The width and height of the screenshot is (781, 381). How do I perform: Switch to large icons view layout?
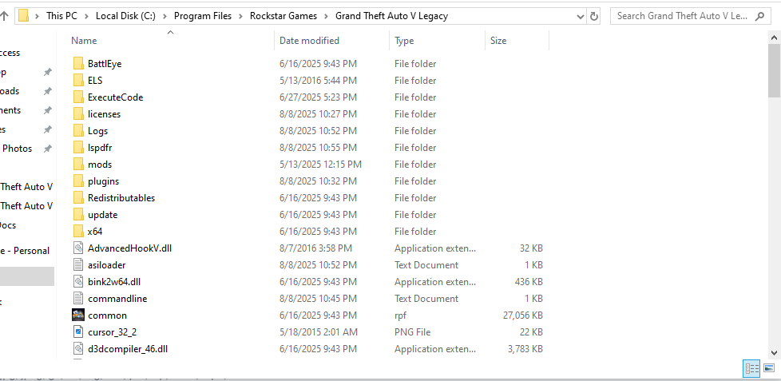pyautogui.click(x=768, y=368)
